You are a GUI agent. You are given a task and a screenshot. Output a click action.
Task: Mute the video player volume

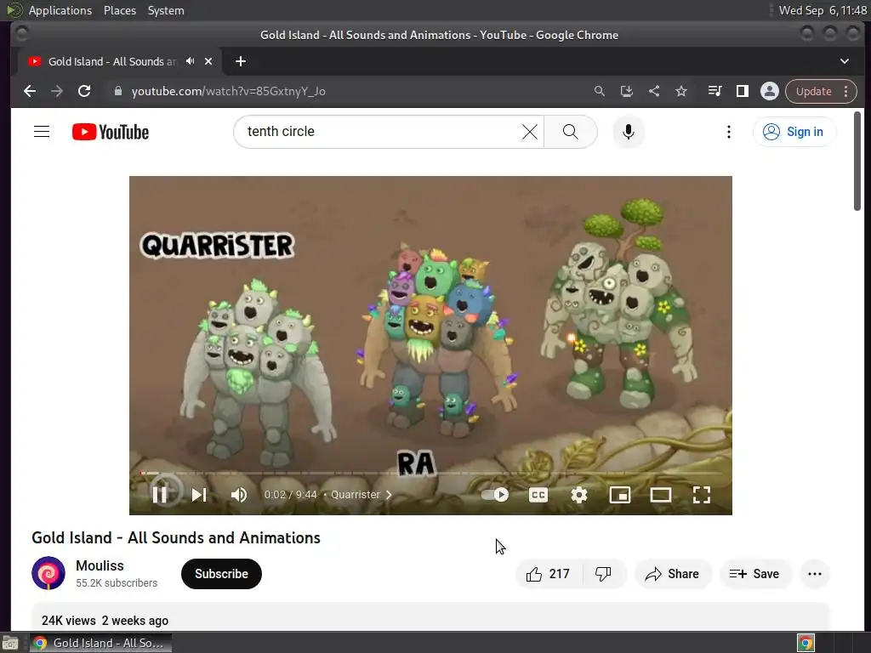click(239, 494)
